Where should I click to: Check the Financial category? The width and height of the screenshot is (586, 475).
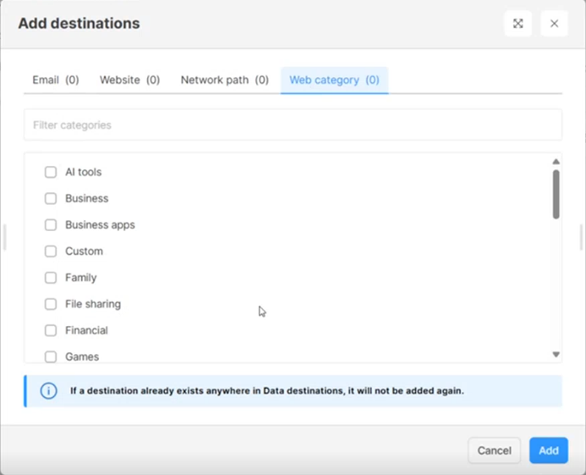[x=51, y=330]
